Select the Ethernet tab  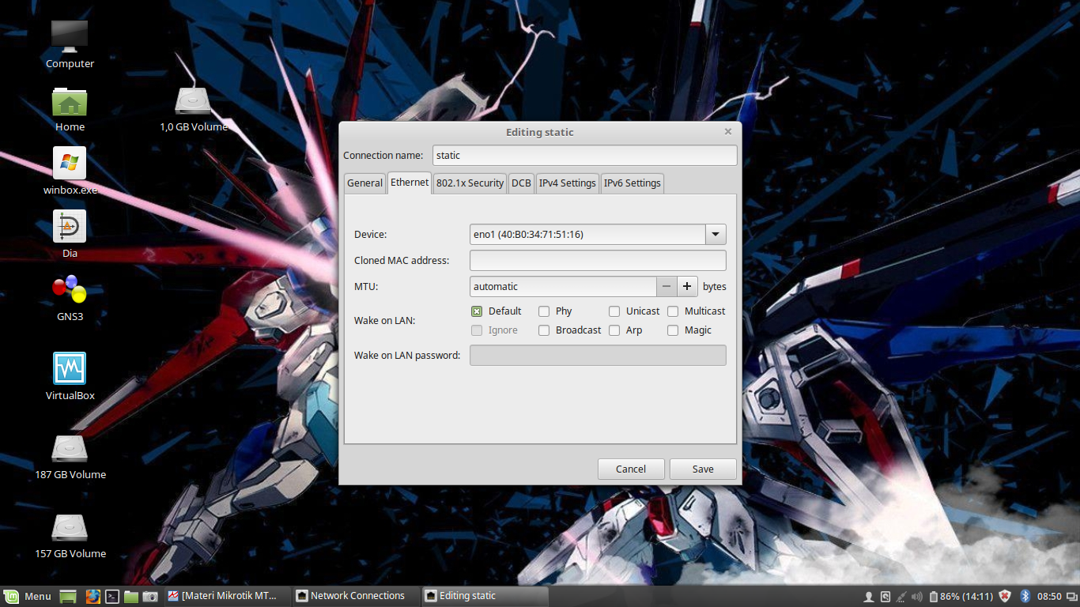[x=410, y=182]
